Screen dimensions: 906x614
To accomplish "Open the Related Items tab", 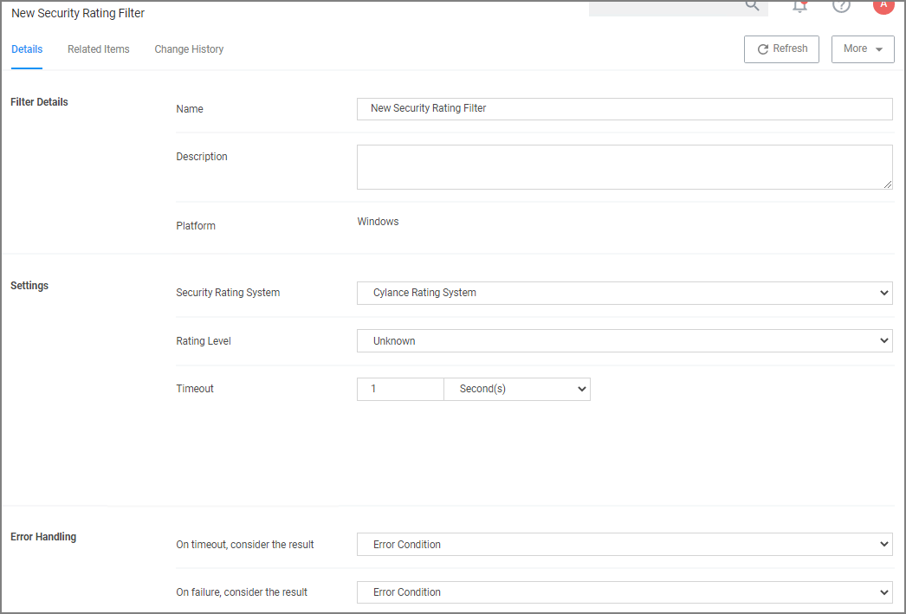I will 99,49.
